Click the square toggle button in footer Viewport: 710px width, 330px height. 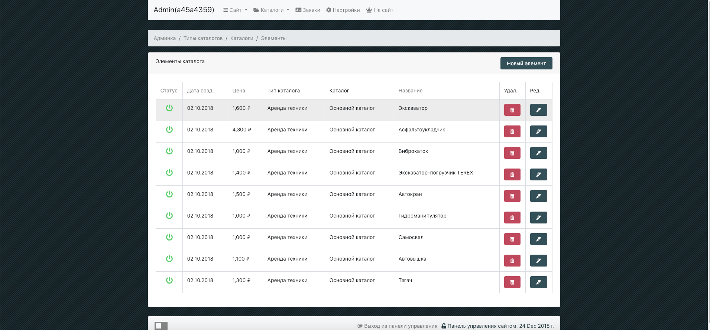click(x=161, y=326)
